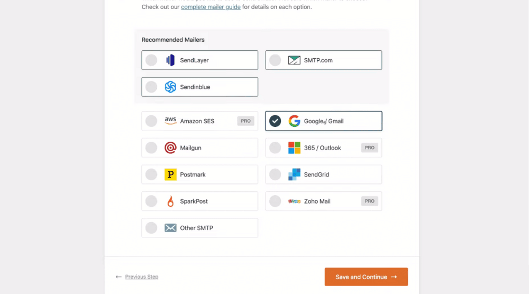
Task: Open the complete mailer guide link
Action: tap(211, 7)
